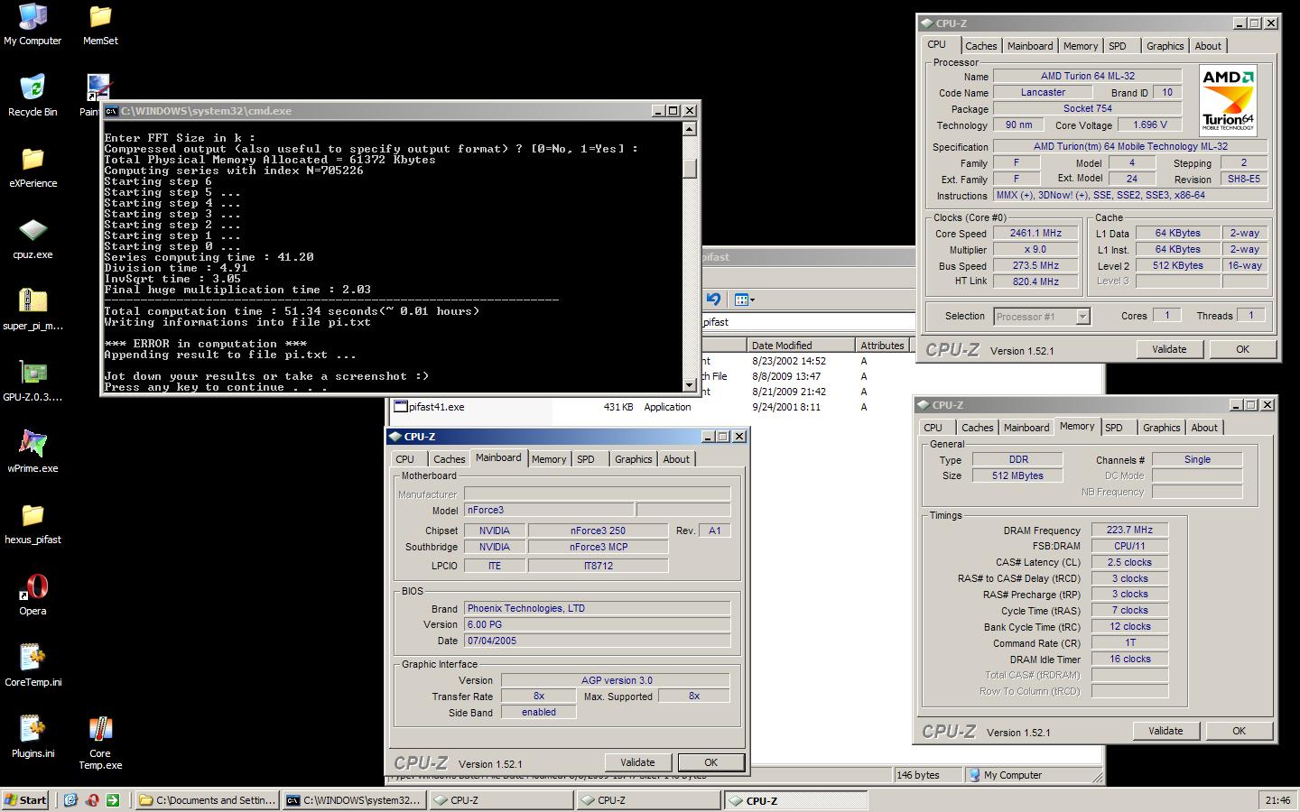Switch to C:\Documents and Settin... taskbar button

(x=207, y=800)
